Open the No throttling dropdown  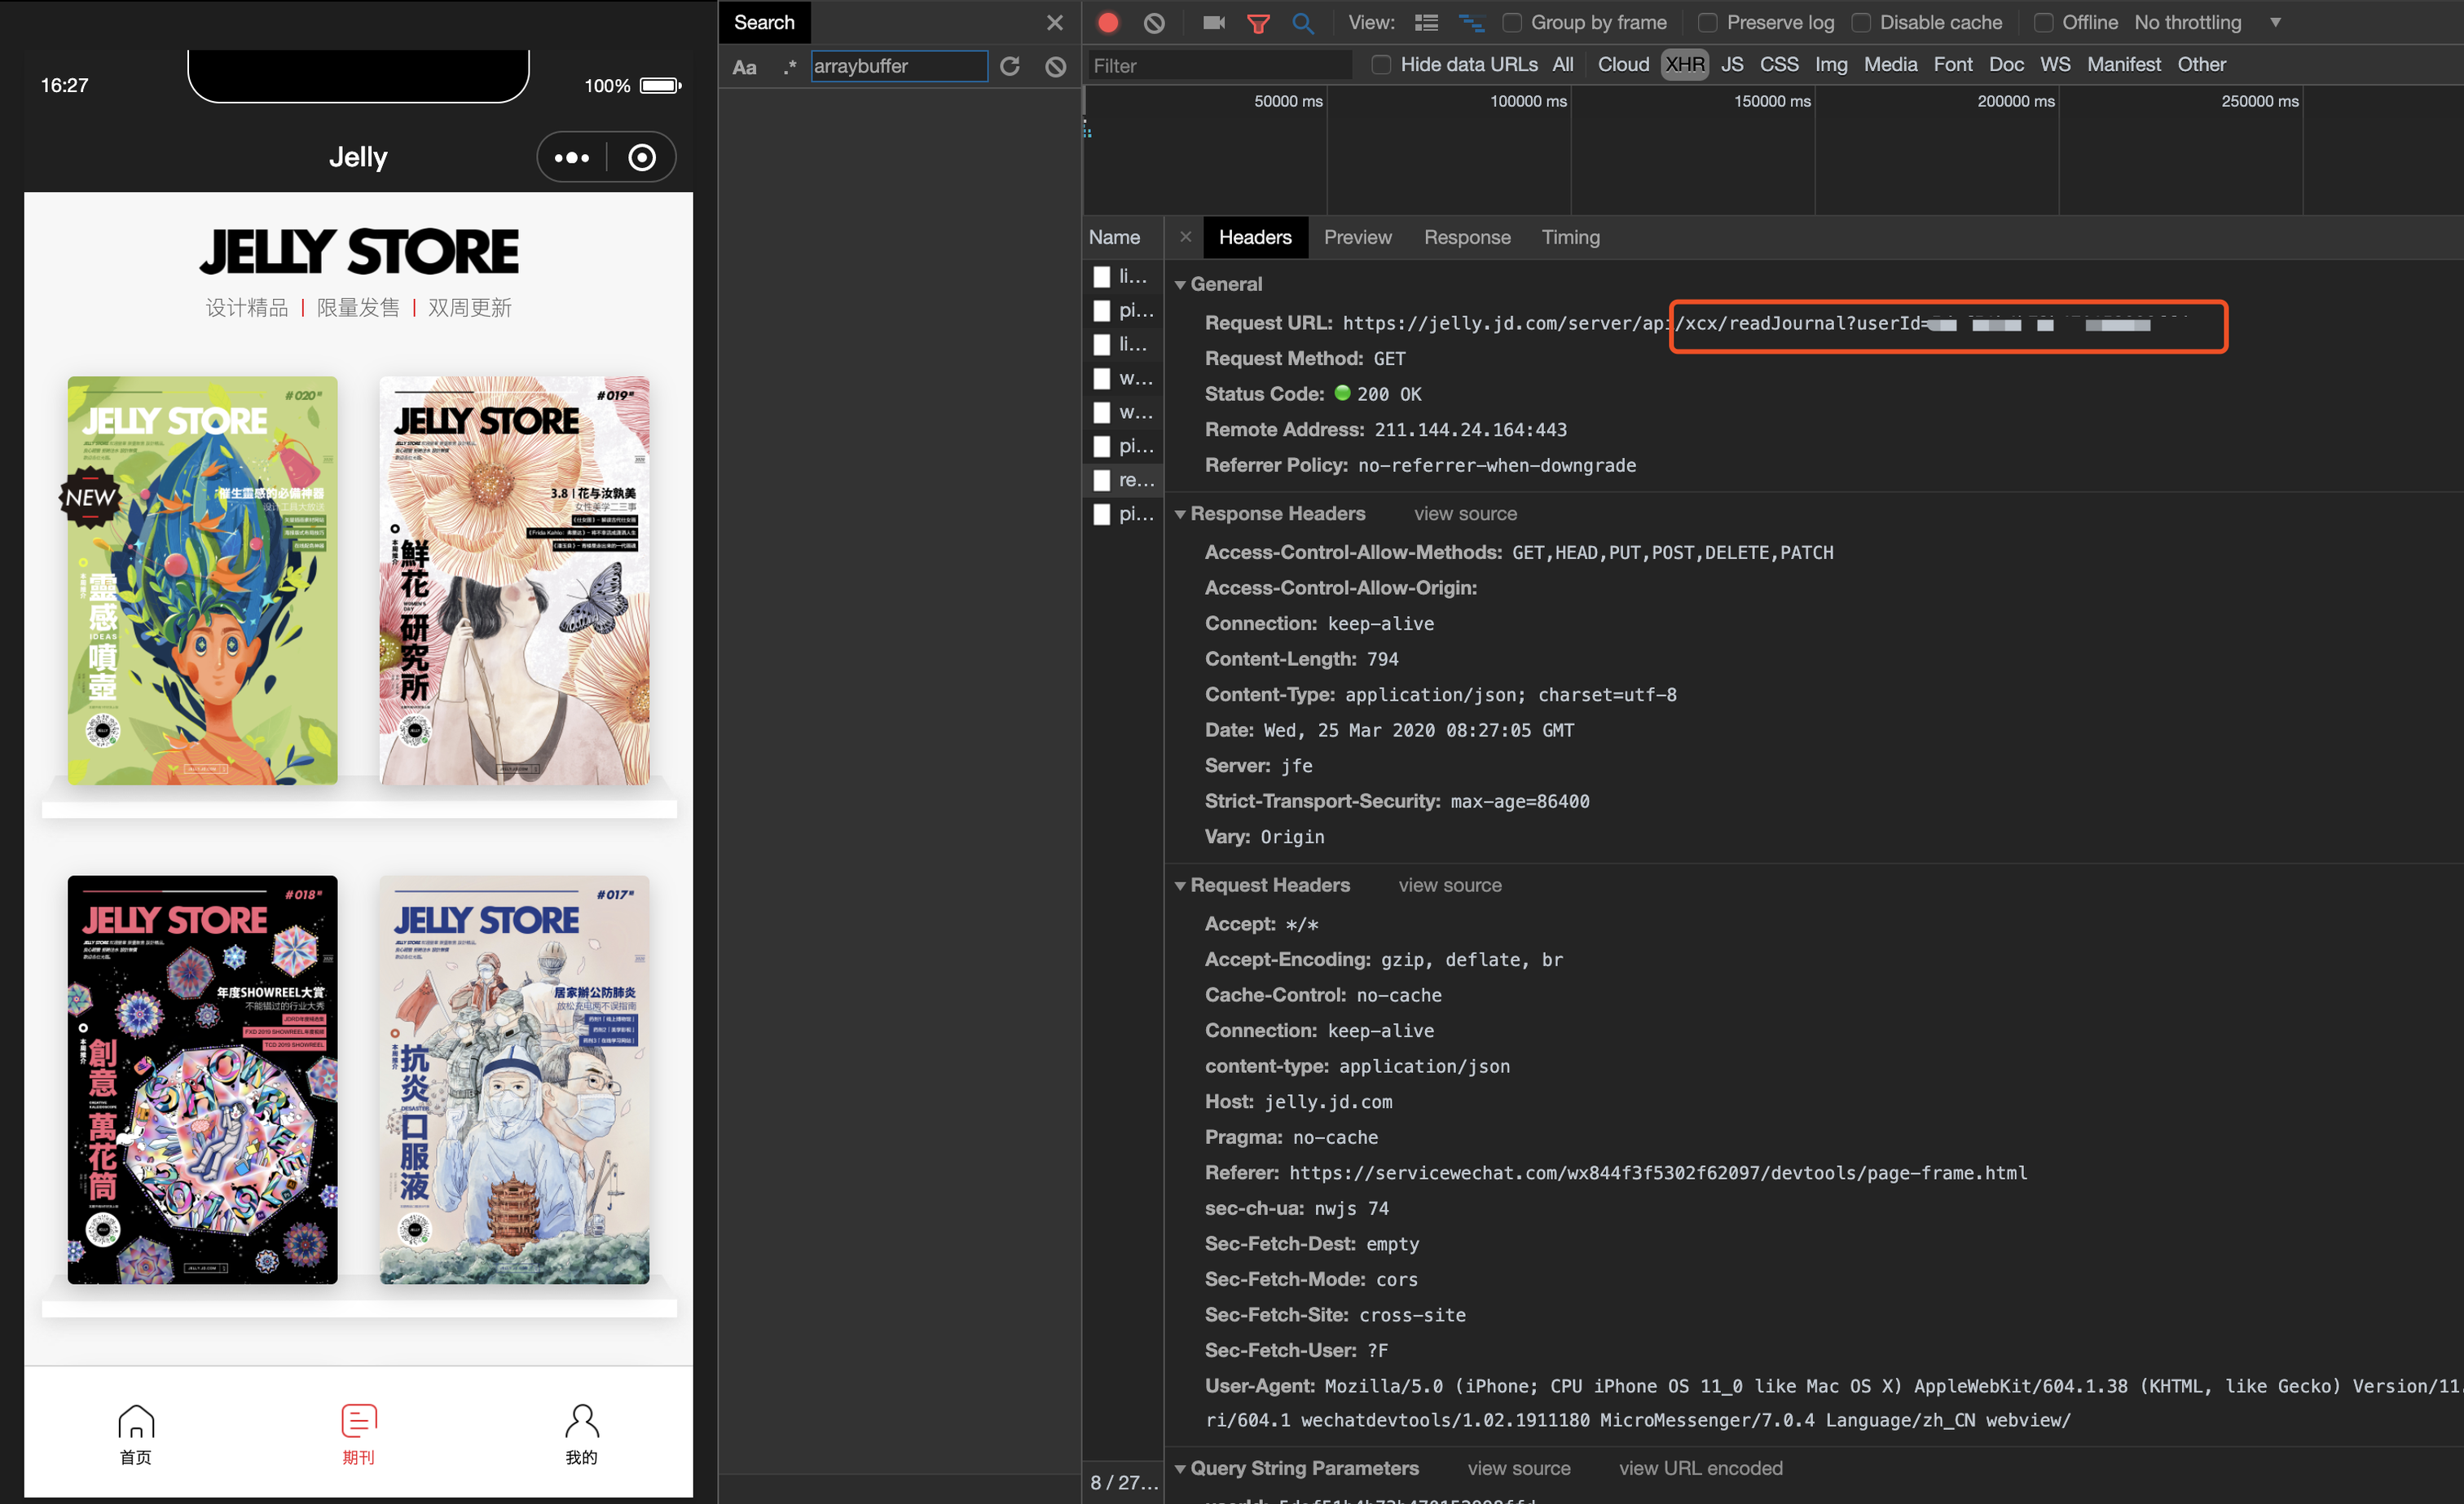[2207, 22]
